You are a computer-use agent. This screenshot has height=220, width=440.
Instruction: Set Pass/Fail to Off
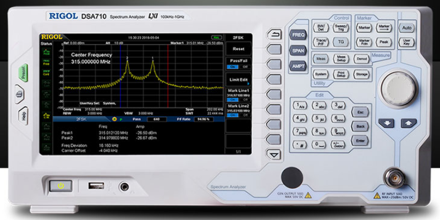[x=245, y=67]
